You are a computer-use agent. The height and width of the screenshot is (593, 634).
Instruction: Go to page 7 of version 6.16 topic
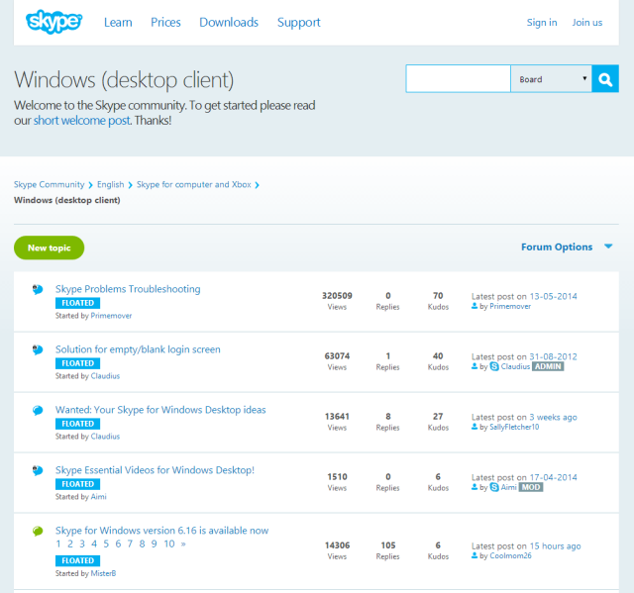[x=130, y=544]
